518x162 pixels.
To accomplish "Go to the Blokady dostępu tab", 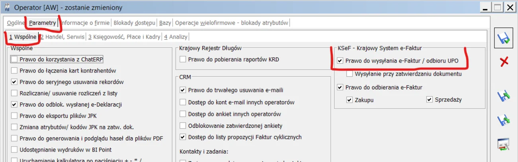I will click(x=135, y=23).
